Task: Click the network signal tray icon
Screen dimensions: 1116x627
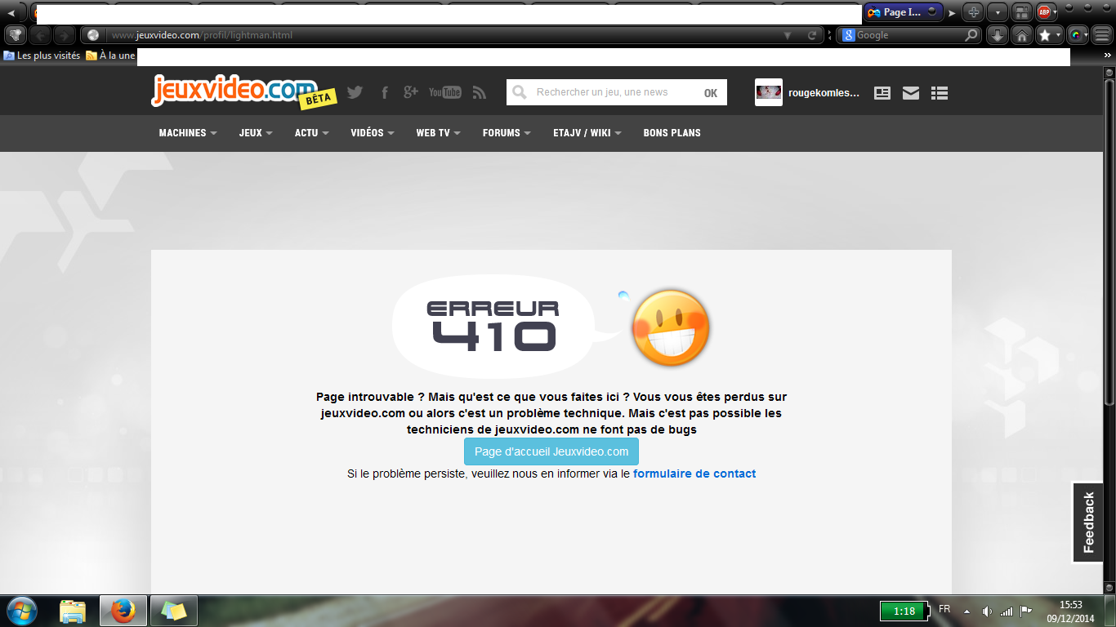Action: [1007, 611]
